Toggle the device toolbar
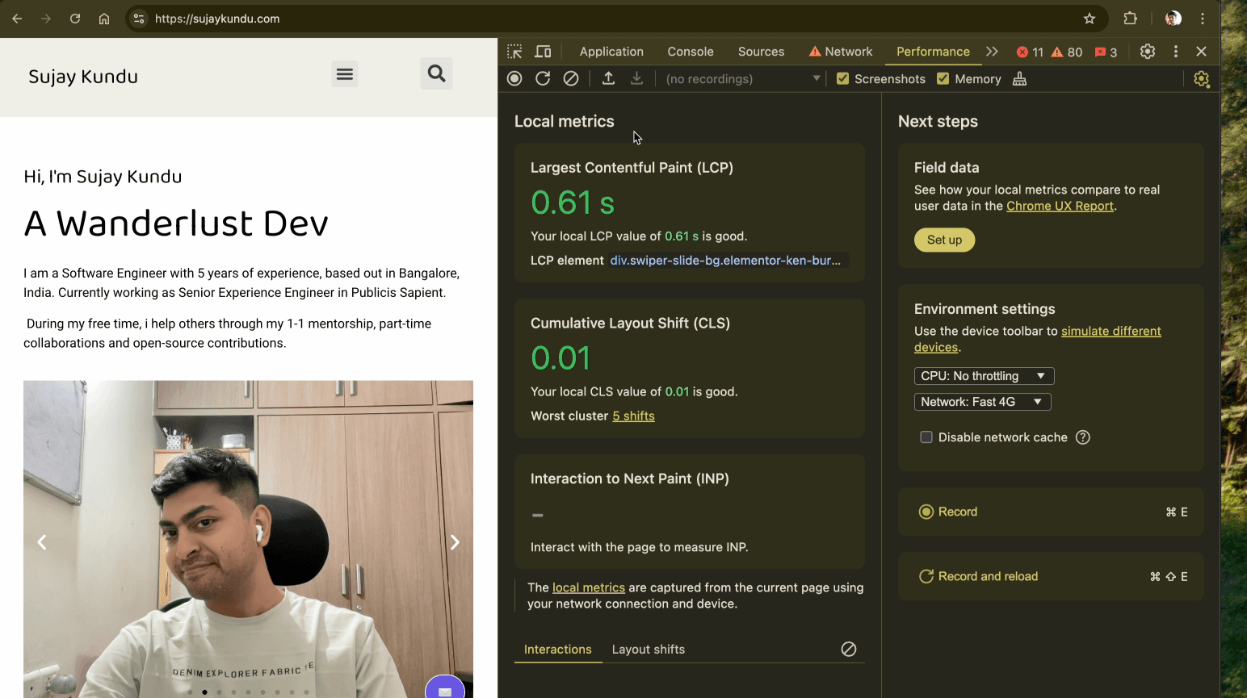 click(543, 51)
